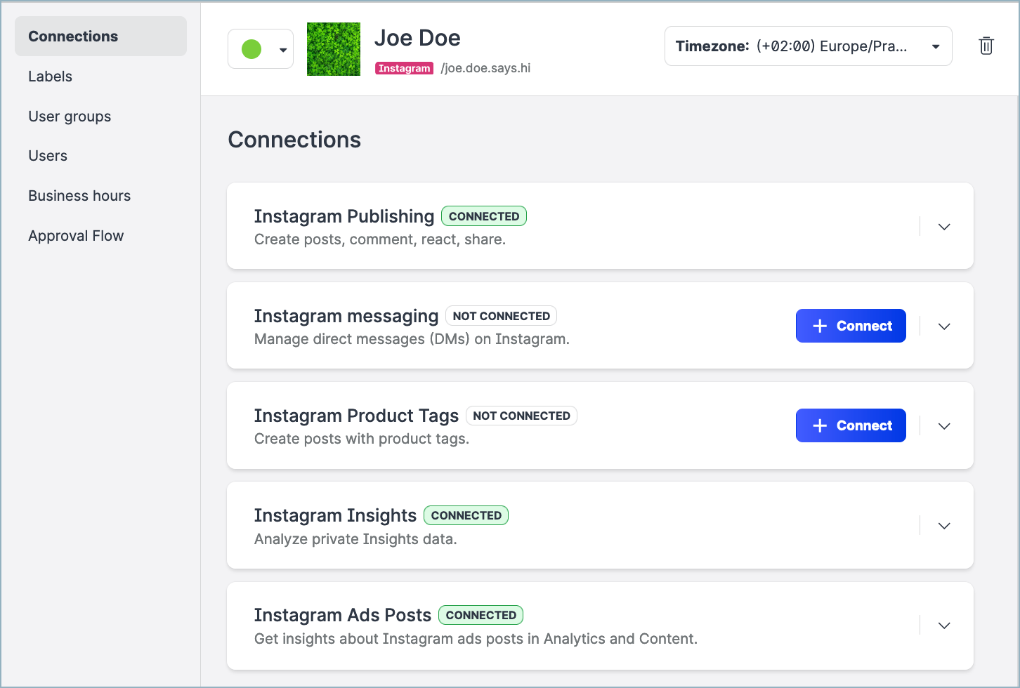Click the CONNECTED badge on Instagram Publishing
The width and height of the screenshot is (1020, 688).
pos(484,216)
